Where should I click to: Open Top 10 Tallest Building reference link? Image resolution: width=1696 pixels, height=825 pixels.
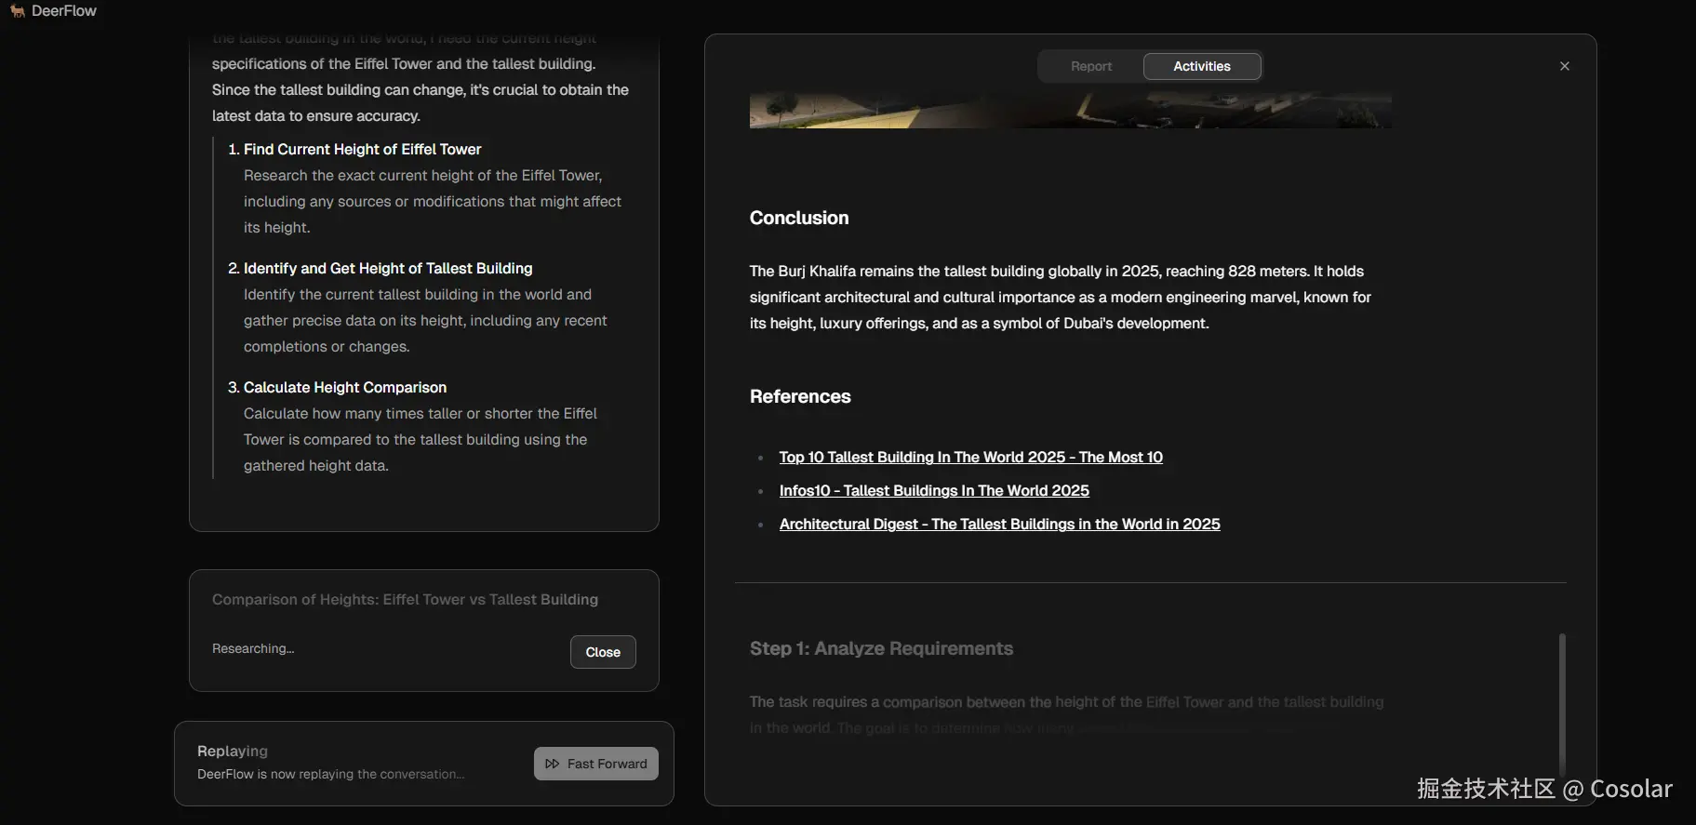[971, 457]
